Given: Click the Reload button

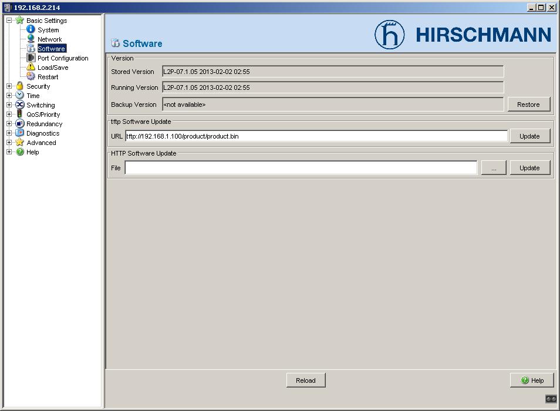Looking at the screenshot, I should pos(306,380).
